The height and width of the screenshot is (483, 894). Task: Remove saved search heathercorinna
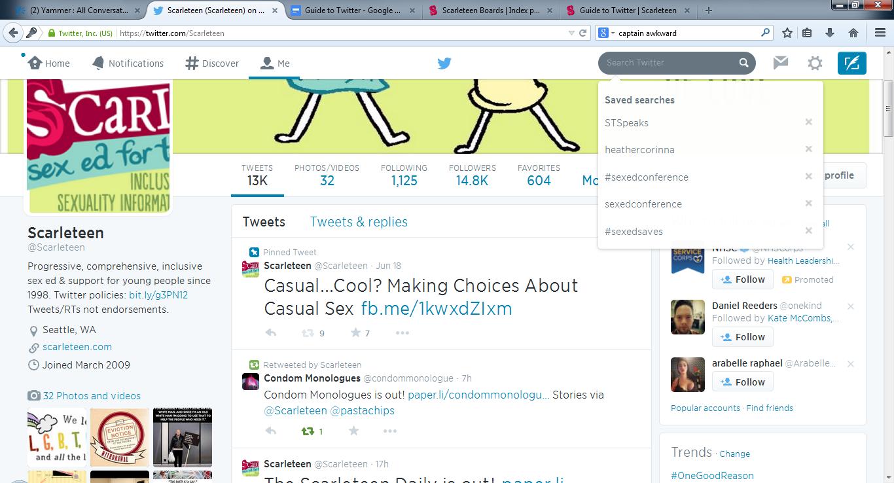809,149
